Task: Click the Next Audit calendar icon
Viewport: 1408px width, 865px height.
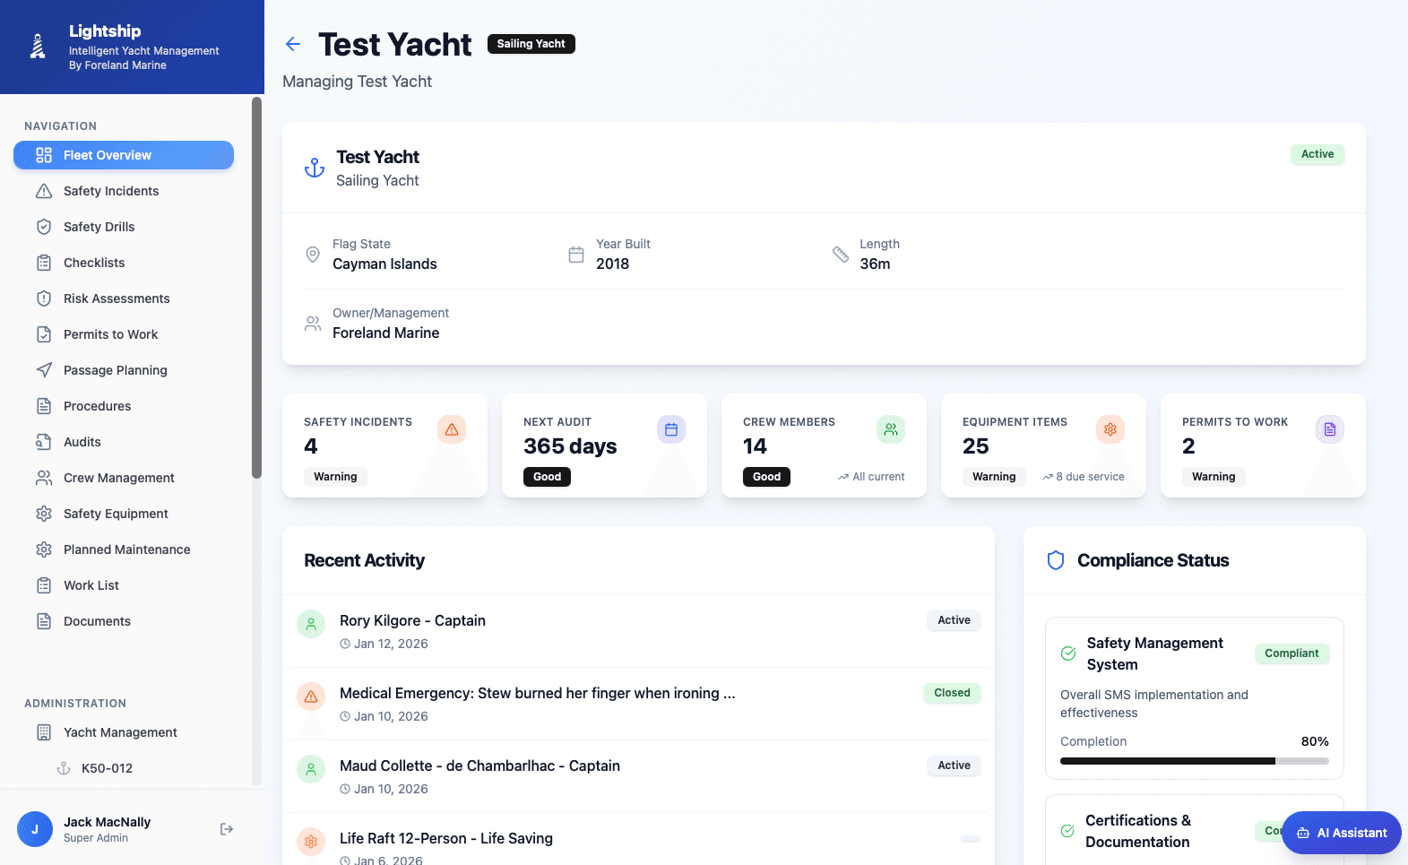Action: [x=671, y=430]
